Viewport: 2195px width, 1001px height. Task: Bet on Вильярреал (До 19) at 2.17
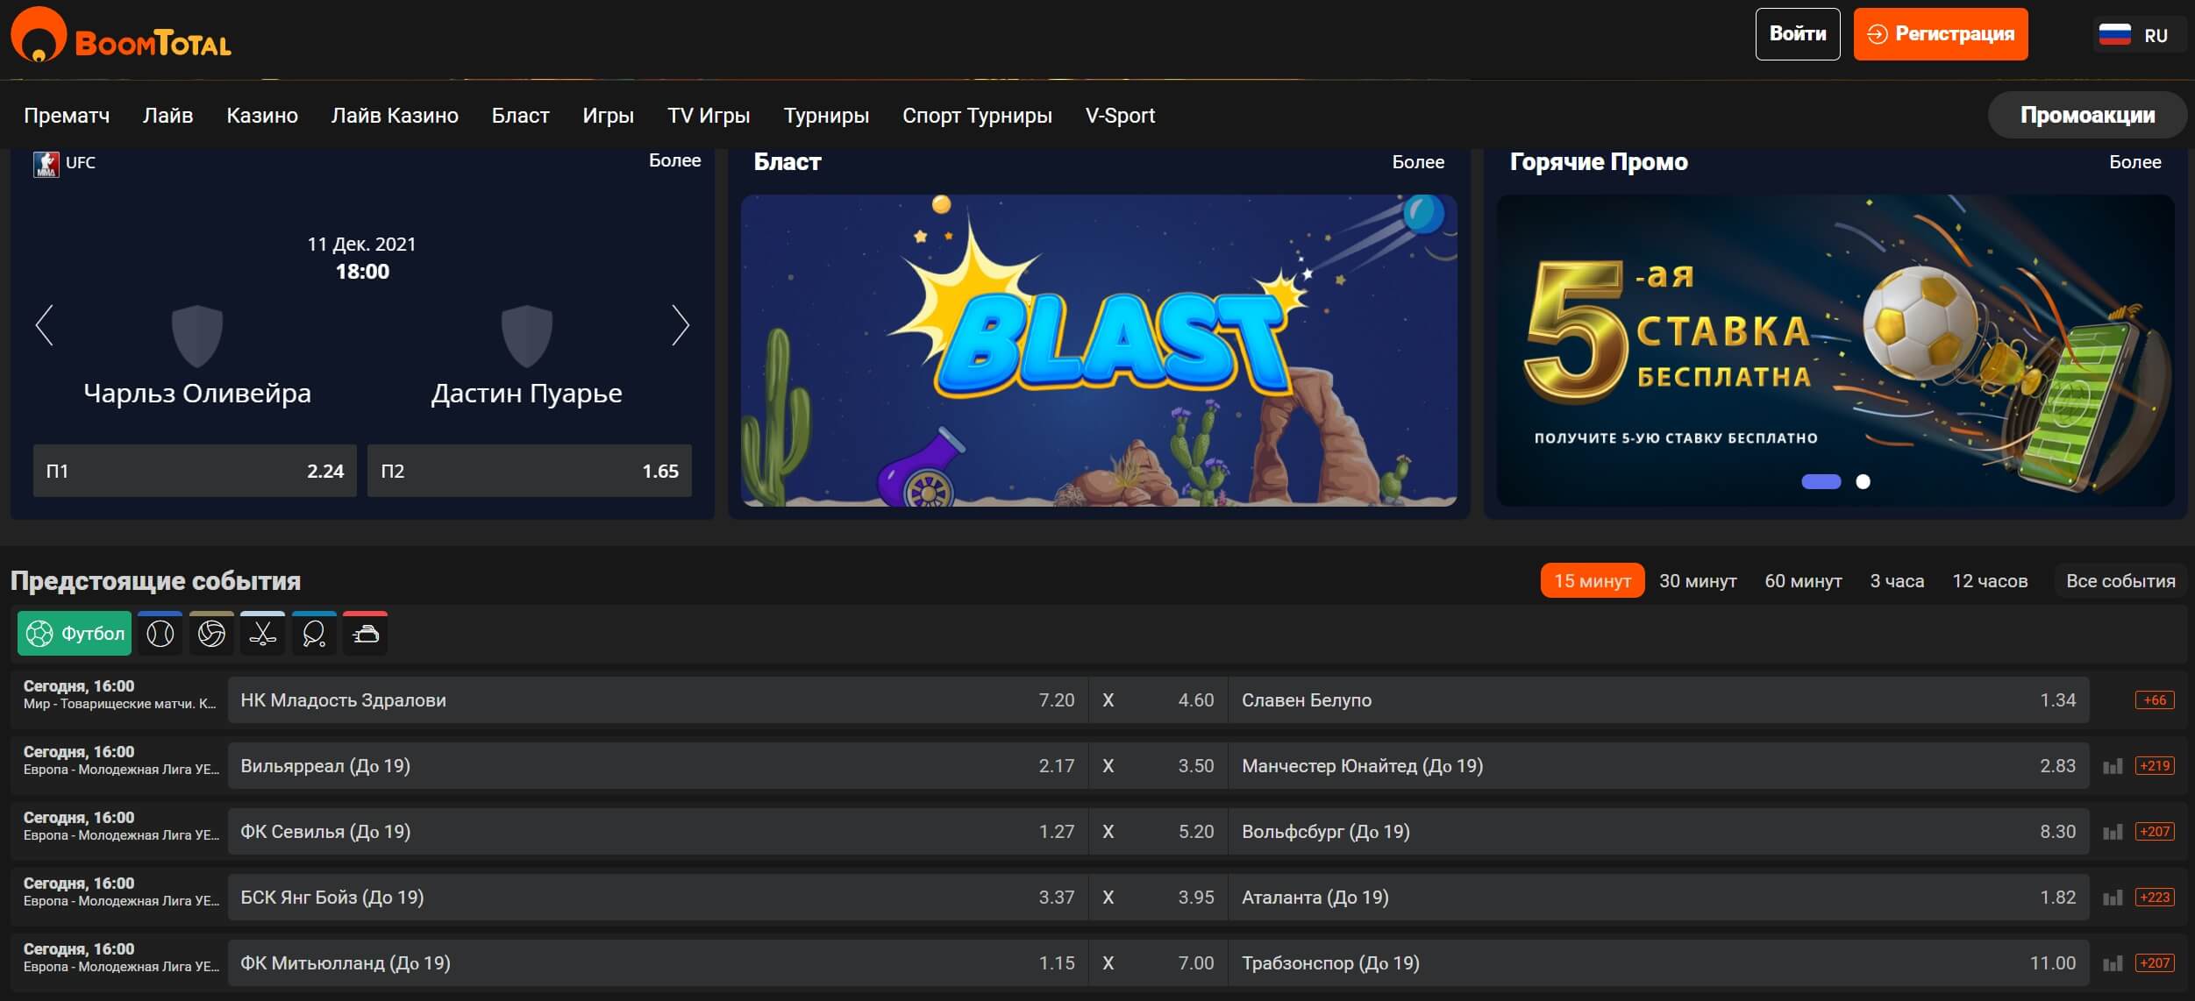click(658, 765)
